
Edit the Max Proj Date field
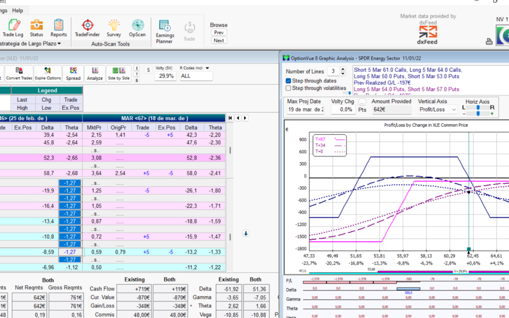pos(305,110)
